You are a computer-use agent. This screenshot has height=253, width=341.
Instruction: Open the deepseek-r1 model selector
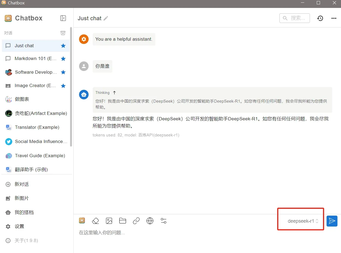point(303,221)
